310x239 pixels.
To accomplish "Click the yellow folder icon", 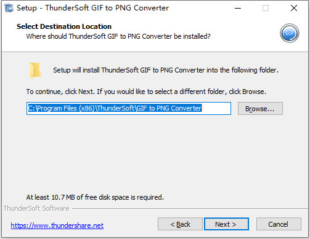I will coord(35,71).
